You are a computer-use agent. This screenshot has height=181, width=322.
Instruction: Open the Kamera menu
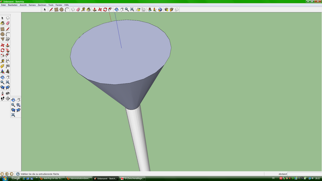pyautogui.click(x=32, y=5)
